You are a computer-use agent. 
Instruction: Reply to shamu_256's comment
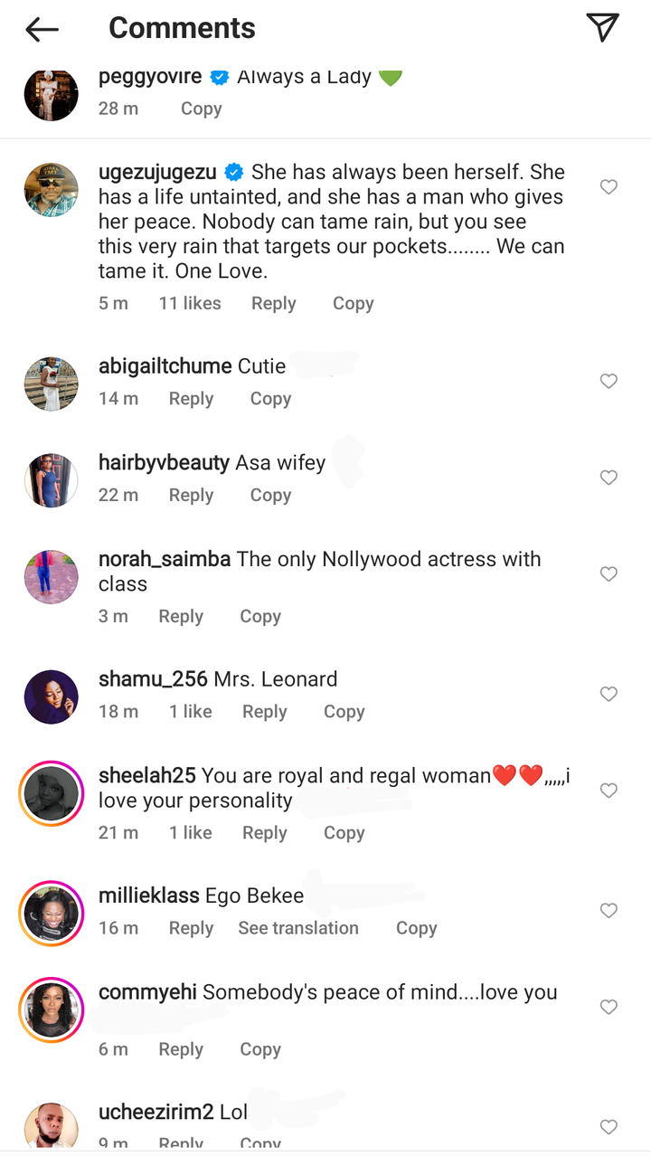coord(264,712)
